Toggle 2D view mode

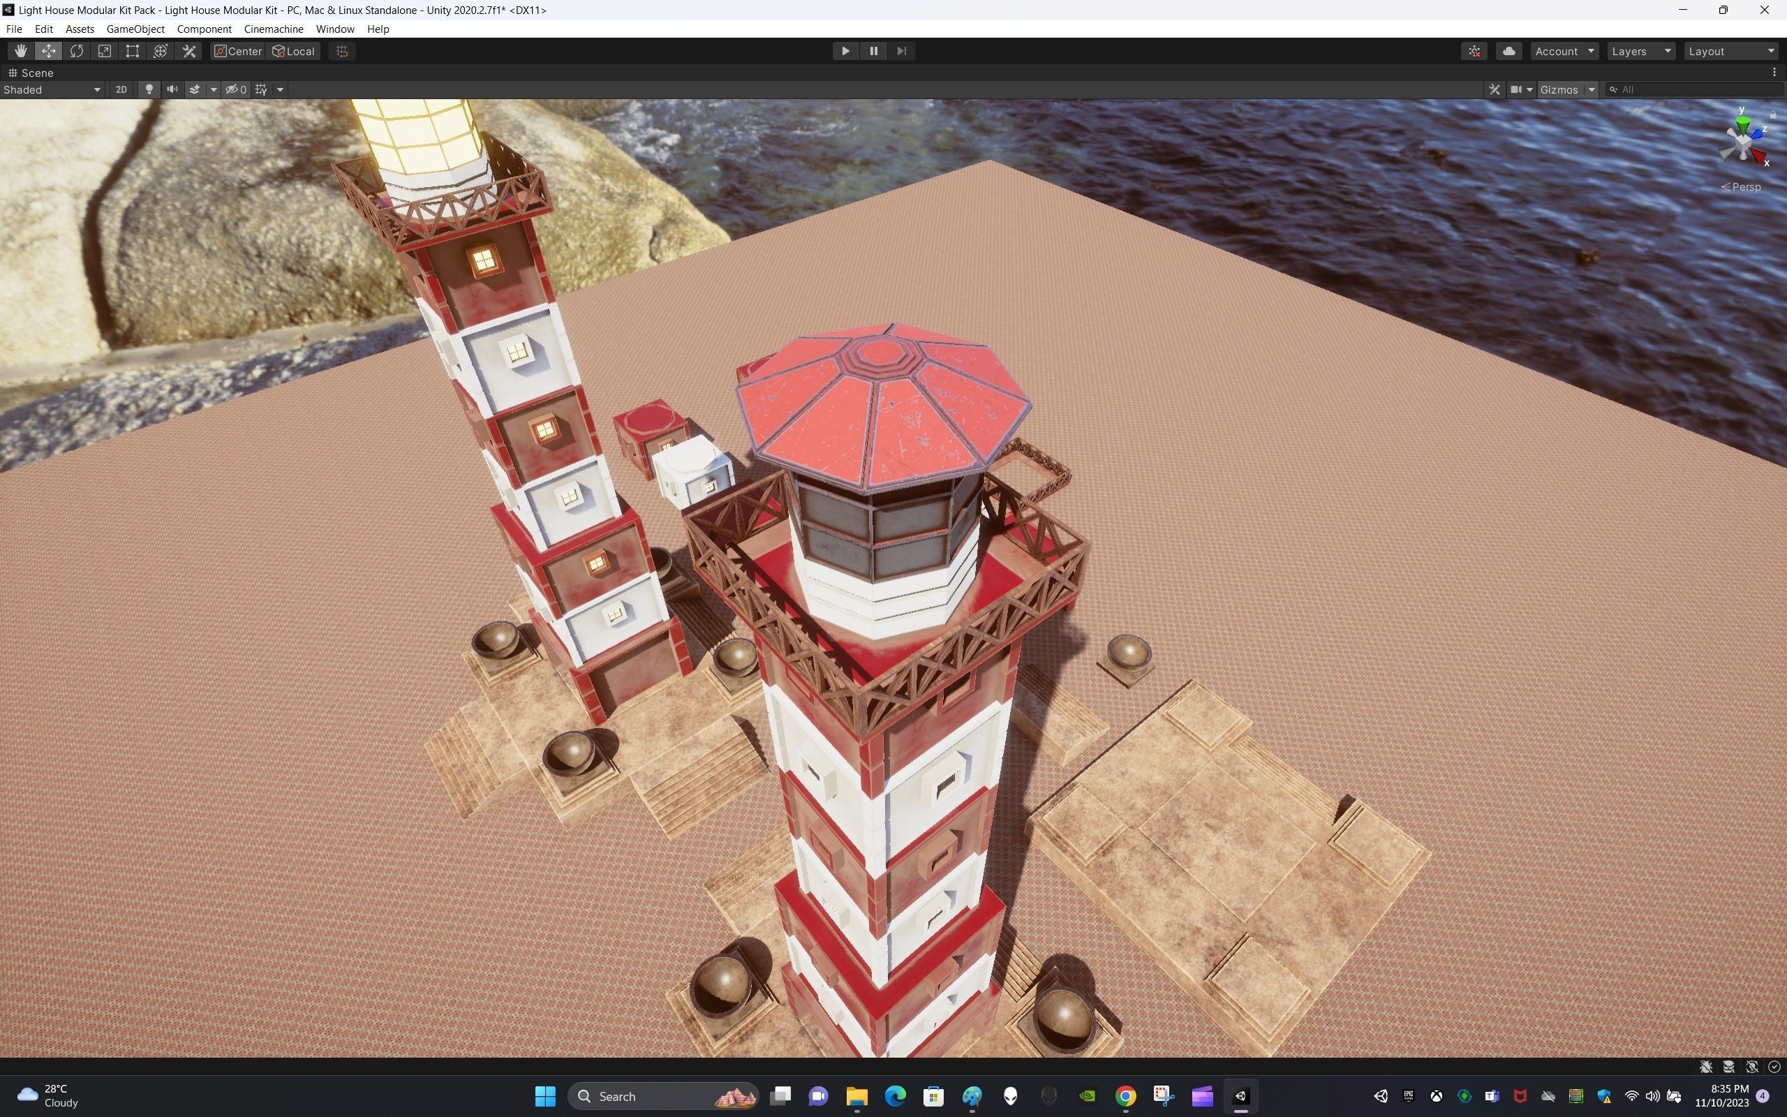pyautogui.click(x=121, y=89)
